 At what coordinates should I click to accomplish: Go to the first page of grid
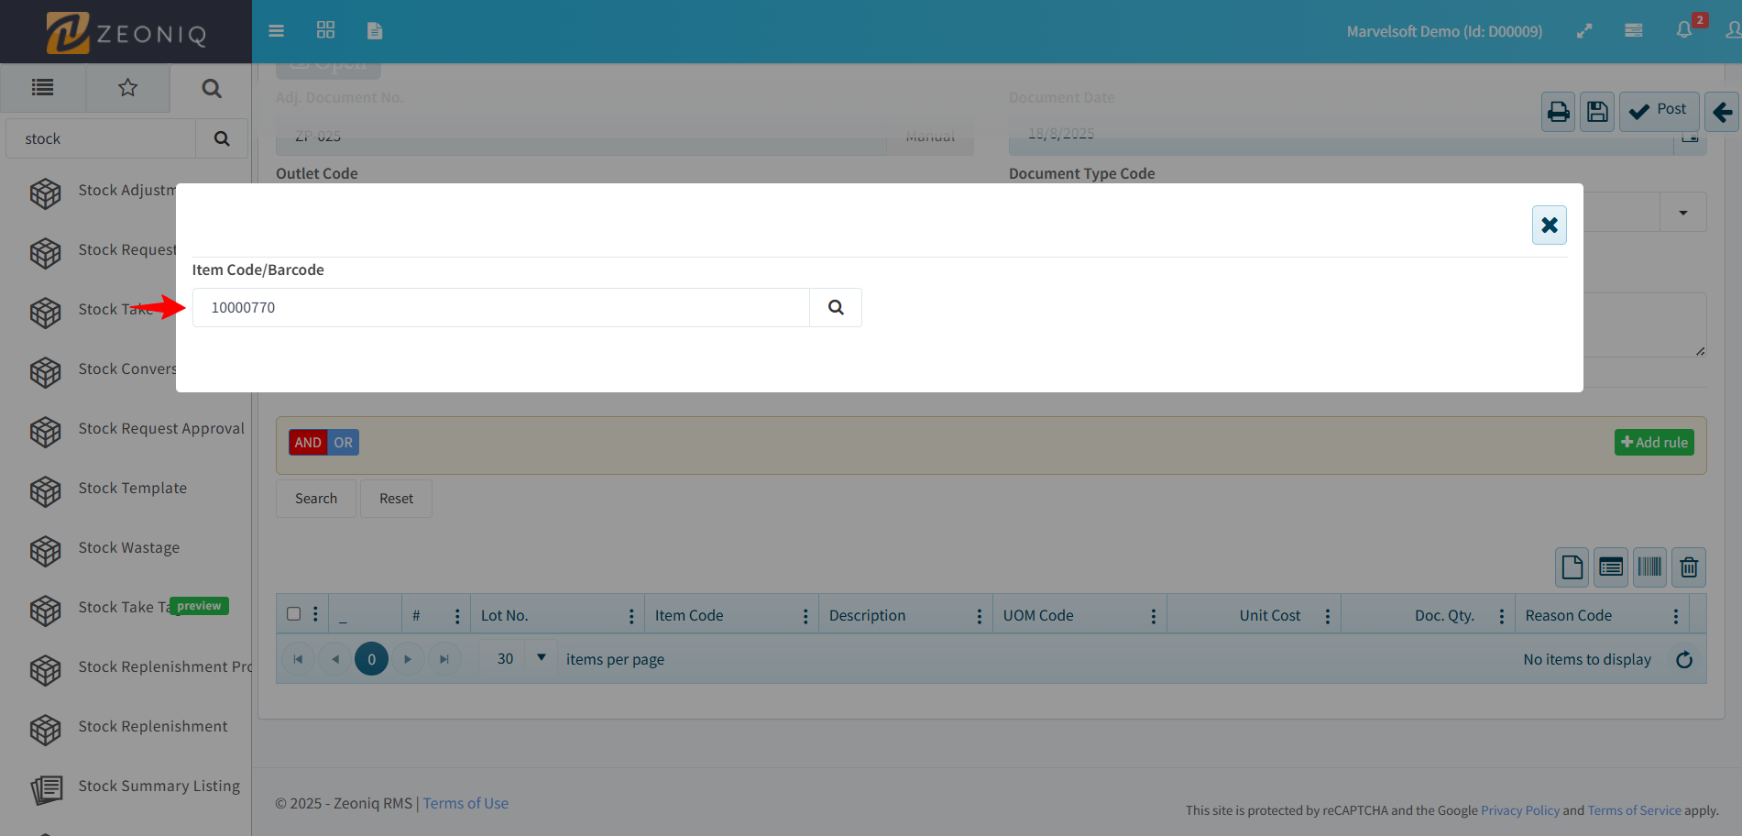(298, 659)
